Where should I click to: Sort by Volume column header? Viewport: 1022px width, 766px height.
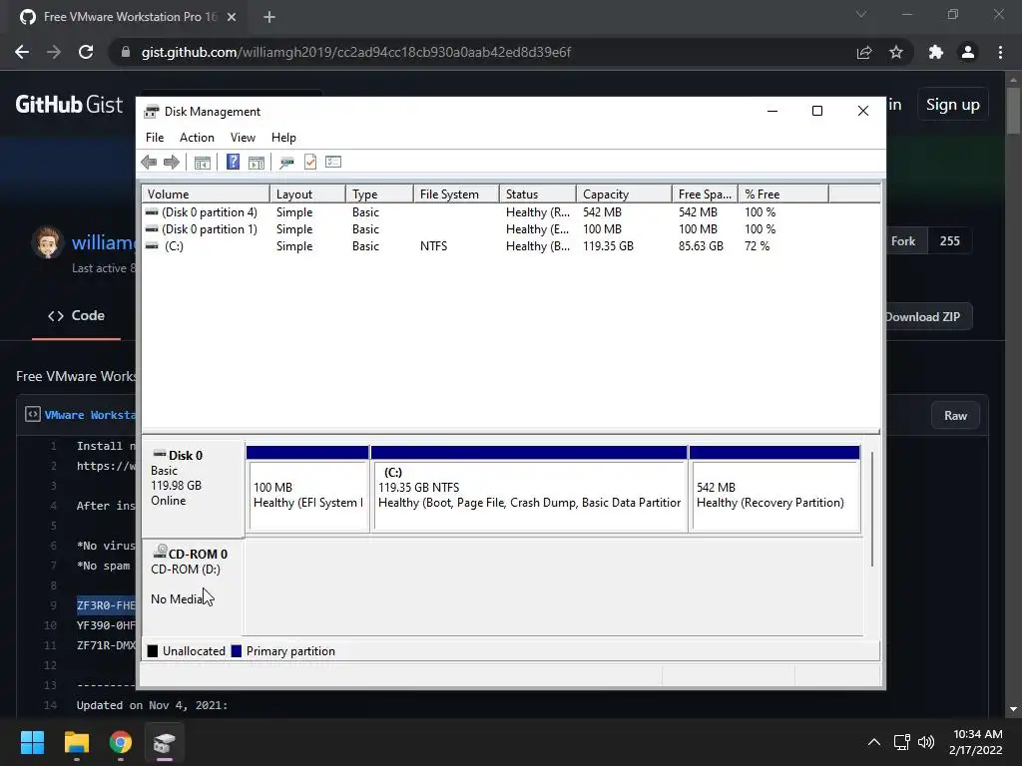pos(206,194)
